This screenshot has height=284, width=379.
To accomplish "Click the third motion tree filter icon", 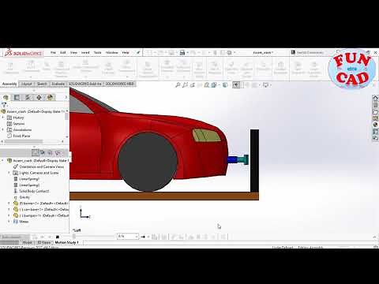I will coord(50,152).
